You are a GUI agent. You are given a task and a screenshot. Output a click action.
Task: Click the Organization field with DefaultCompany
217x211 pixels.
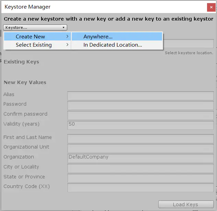[140, 158]
